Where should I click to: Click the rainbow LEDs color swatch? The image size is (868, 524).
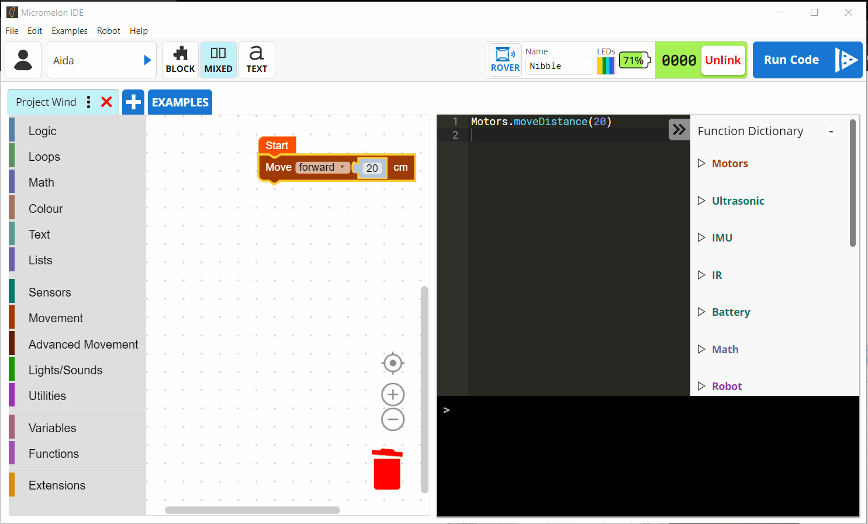click(x=605, y=65)
